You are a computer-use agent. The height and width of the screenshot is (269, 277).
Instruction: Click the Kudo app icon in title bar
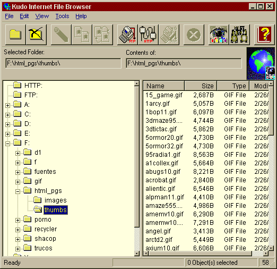click(x=7, y=6)
